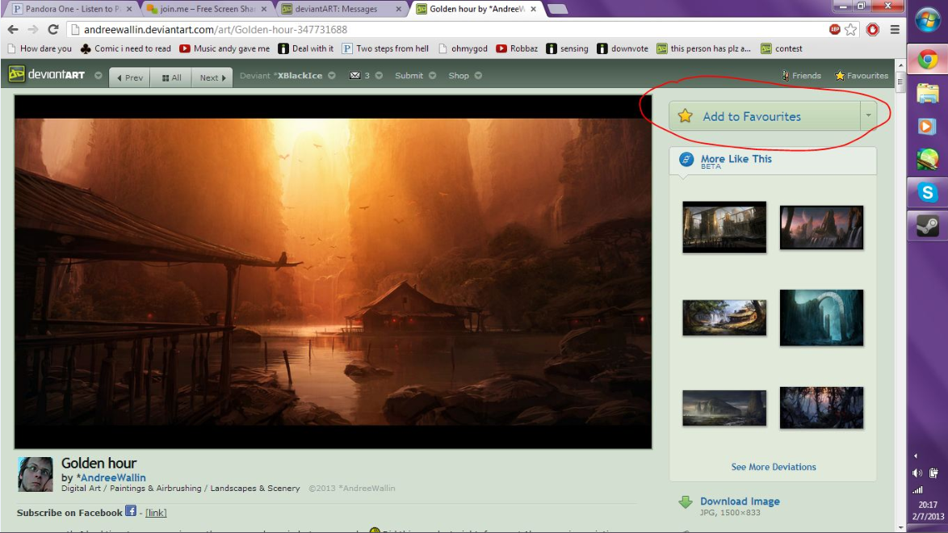Expand the Deviant XBlackIce dropdown
This screenshot has width=948, height=533.
pyautogui.click(x=331, y=76)
